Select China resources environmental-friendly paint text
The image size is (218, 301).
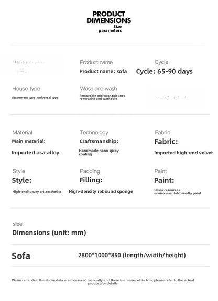[178, 192]
